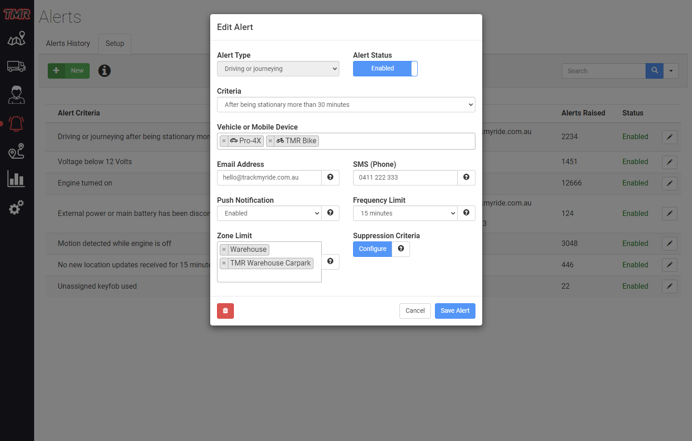Open the map view sidebar icon

(x=16, y=39)
